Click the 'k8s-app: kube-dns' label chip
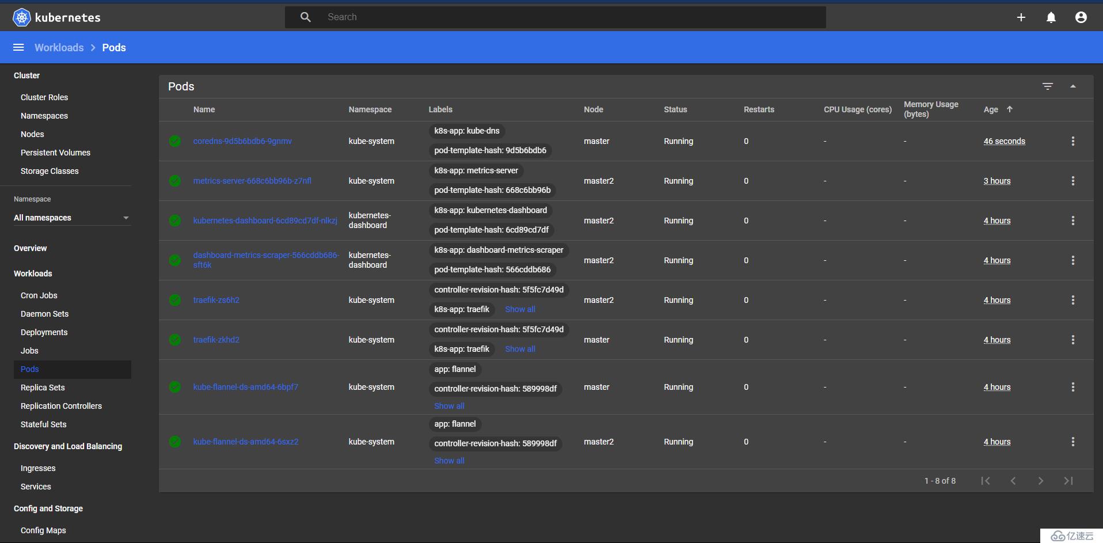 [467, 131]
